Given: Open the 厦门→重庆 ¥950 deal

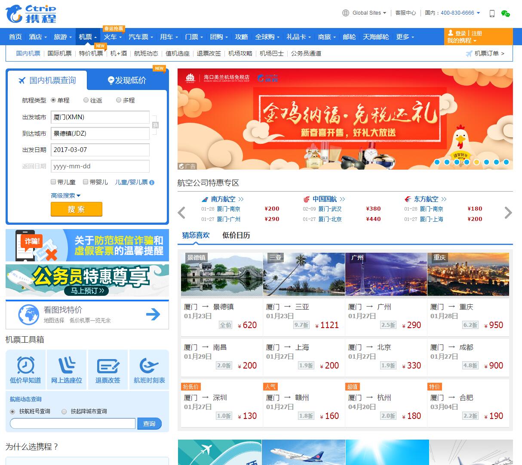Looking at the screenshot, I should tap(468, 316).
